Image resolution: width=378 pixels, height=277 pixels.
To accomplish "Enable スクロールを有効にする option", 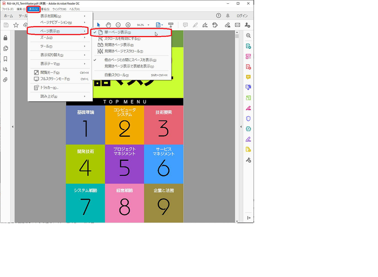I will [x=131, y=39].
